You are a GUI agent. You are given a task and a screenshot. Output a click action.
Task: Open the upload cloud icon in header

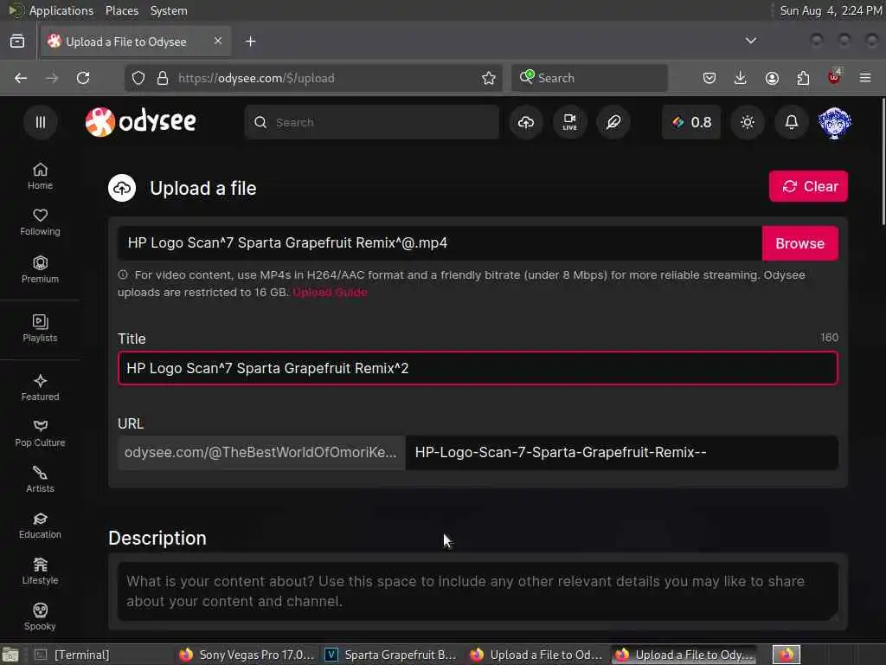[526, 122]
